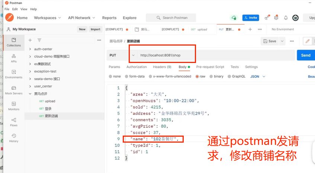
Task: Expand the auth-center collection
Action: tap(30, 49)
